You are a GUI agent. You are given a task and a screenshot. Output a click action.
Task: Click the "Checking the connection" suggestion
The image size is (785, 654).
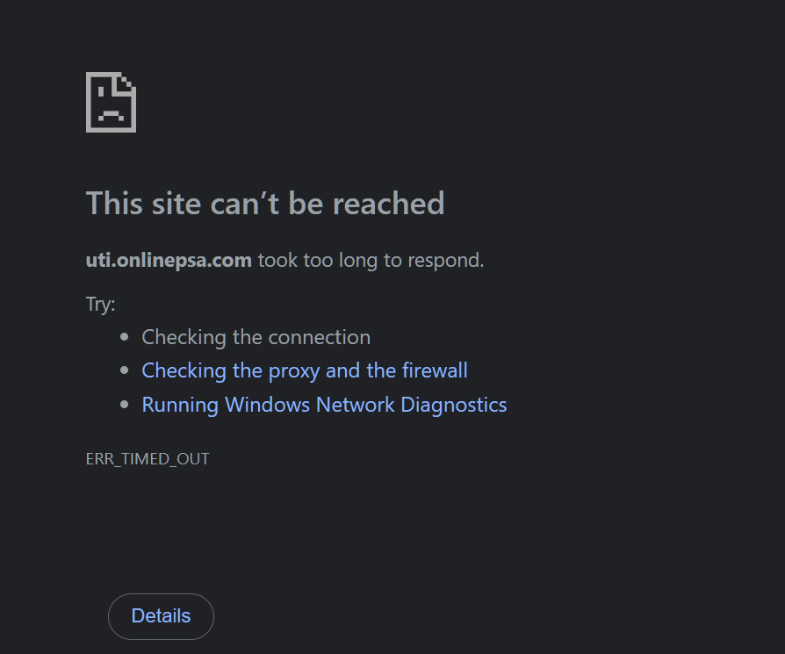[256, 337]
